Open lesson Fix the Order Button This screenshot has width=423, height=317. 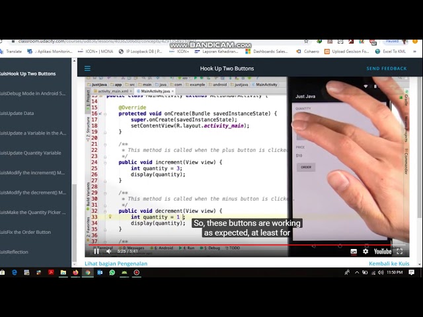click(x=25, y=232)
